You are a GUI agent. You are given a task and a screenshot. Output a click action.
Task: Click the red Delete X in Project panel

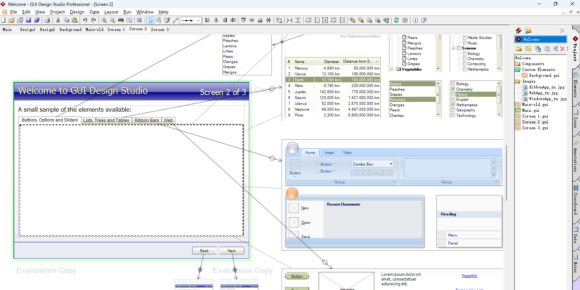pos(563,49)
